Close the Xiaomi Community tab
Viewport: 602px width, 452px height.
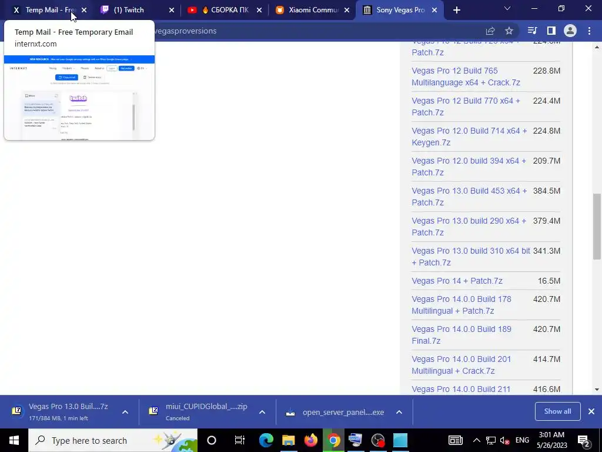click(347, 10)
